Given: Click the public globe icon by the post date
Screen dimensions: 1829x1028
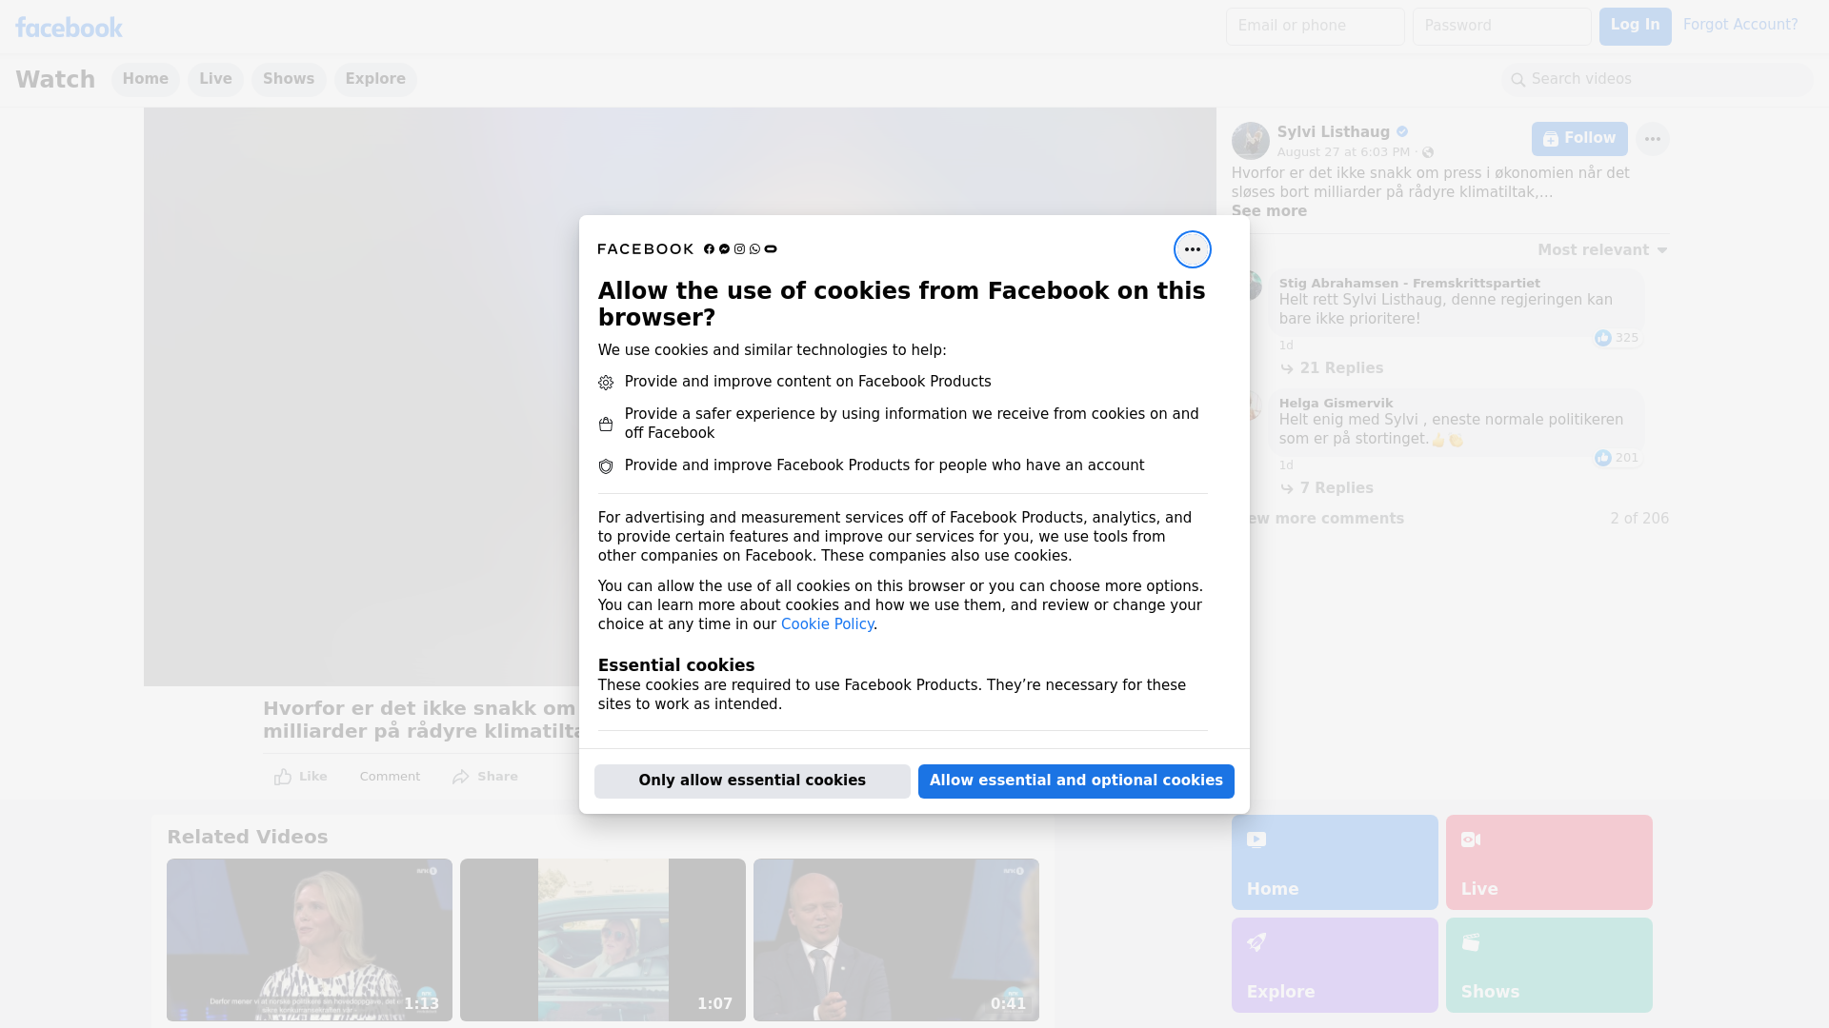Looking at the screenshot, I should 1428,152.
